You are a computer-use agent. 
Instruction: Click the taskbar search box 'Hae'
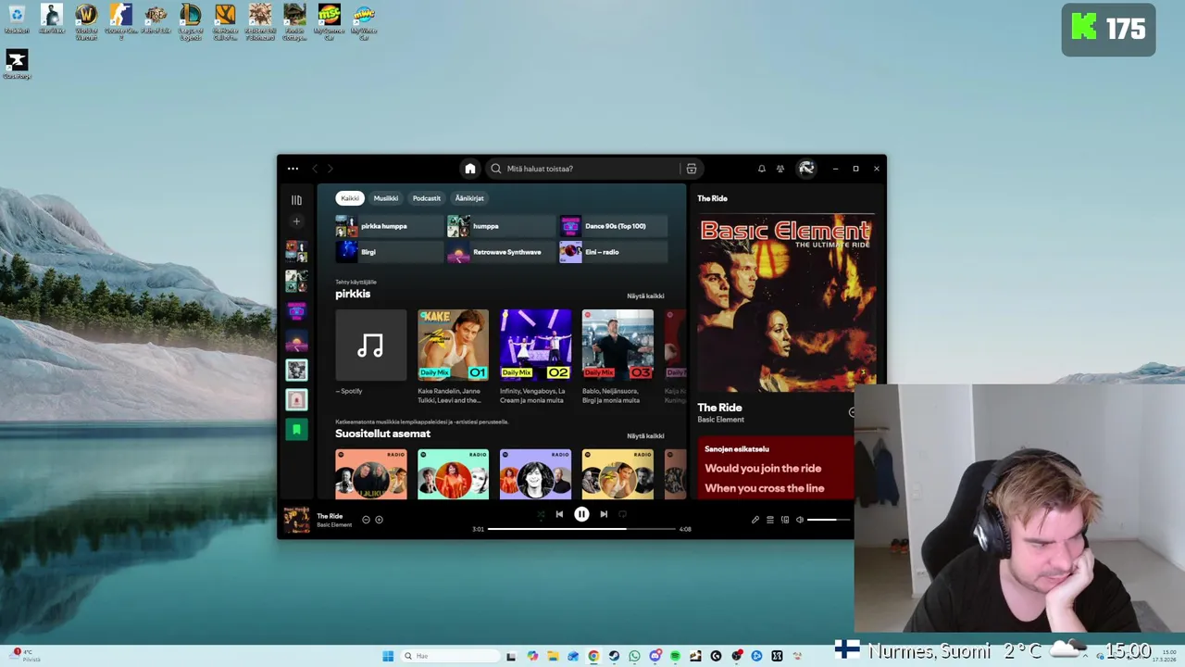tap(452, 656)
